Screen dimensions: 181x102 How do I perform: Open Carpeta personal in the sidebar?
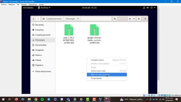(x=43, y=35)
